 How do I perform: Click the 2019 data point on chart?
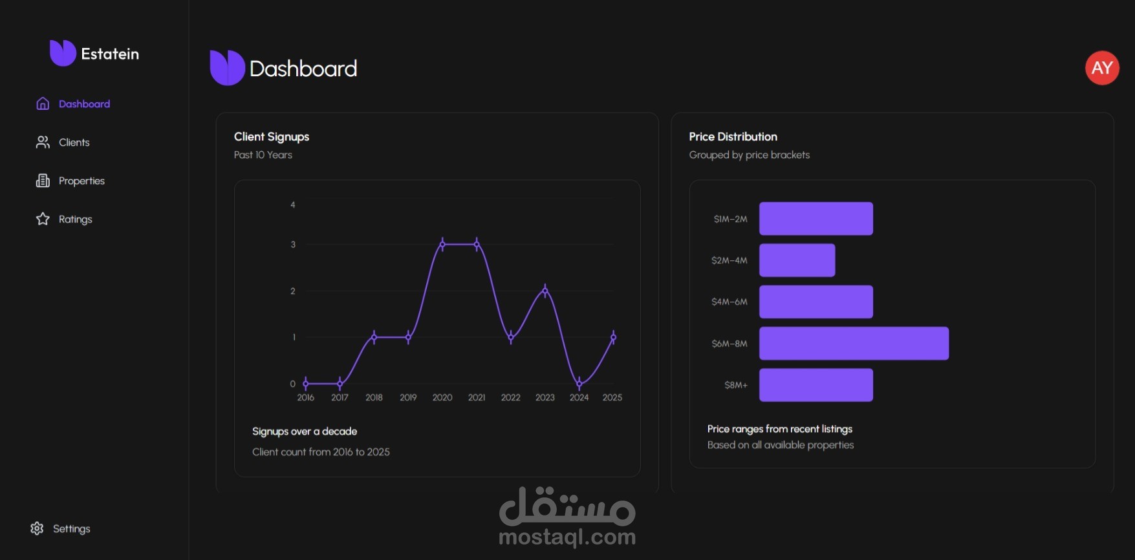(x=408, y=337)
